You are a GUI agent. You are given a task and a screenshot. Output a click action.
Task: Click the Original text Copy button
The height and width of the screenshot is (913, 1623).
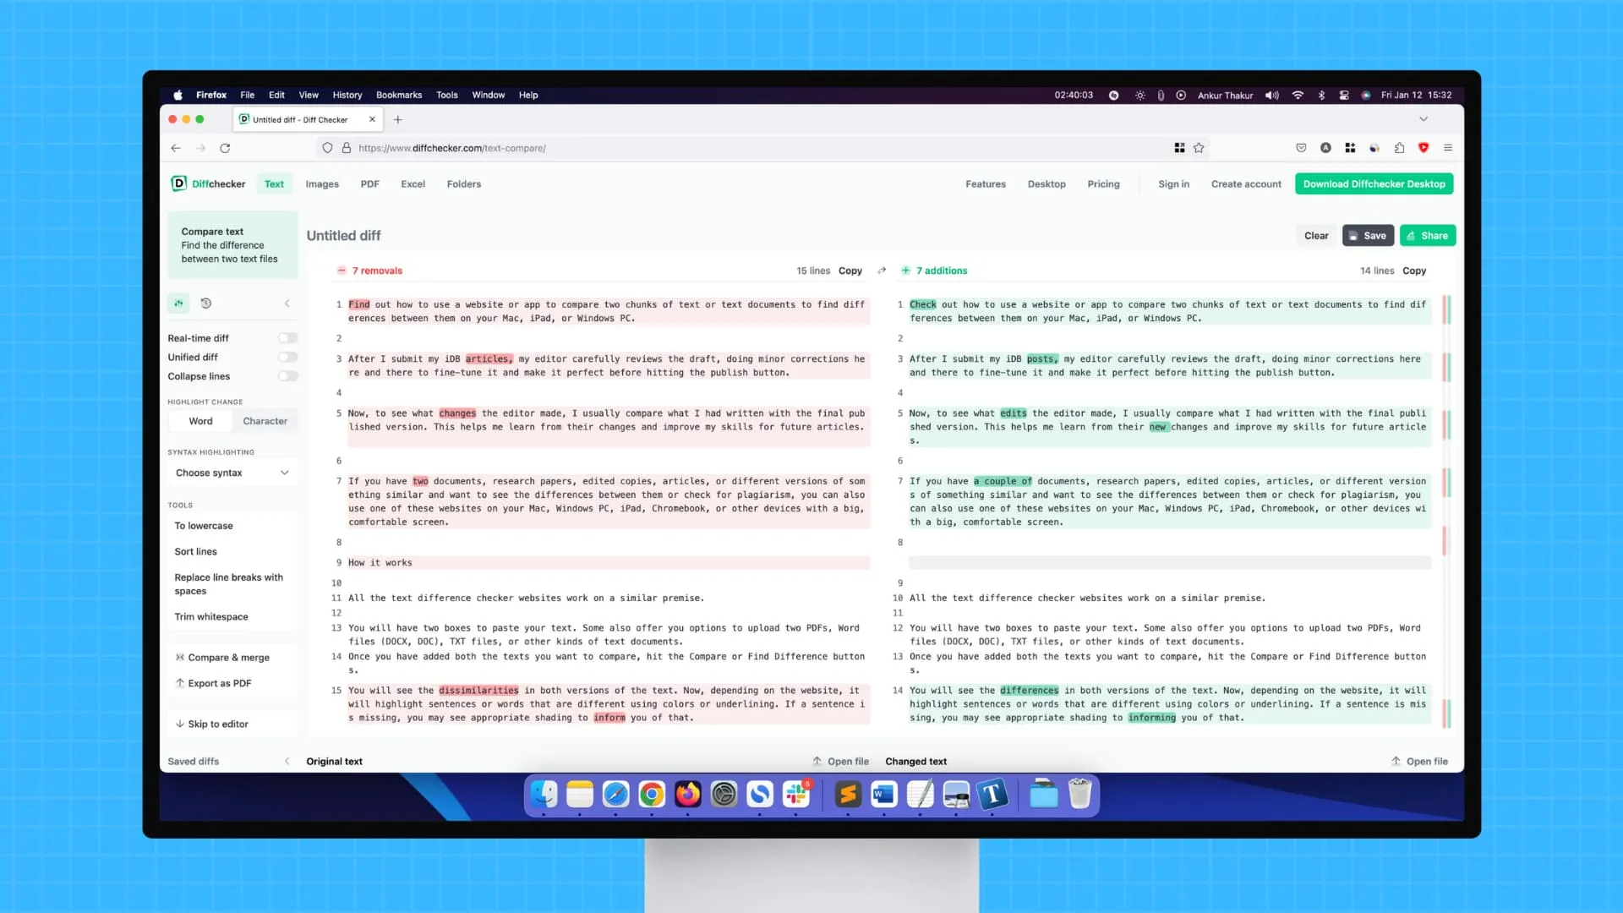pos(850,270)
